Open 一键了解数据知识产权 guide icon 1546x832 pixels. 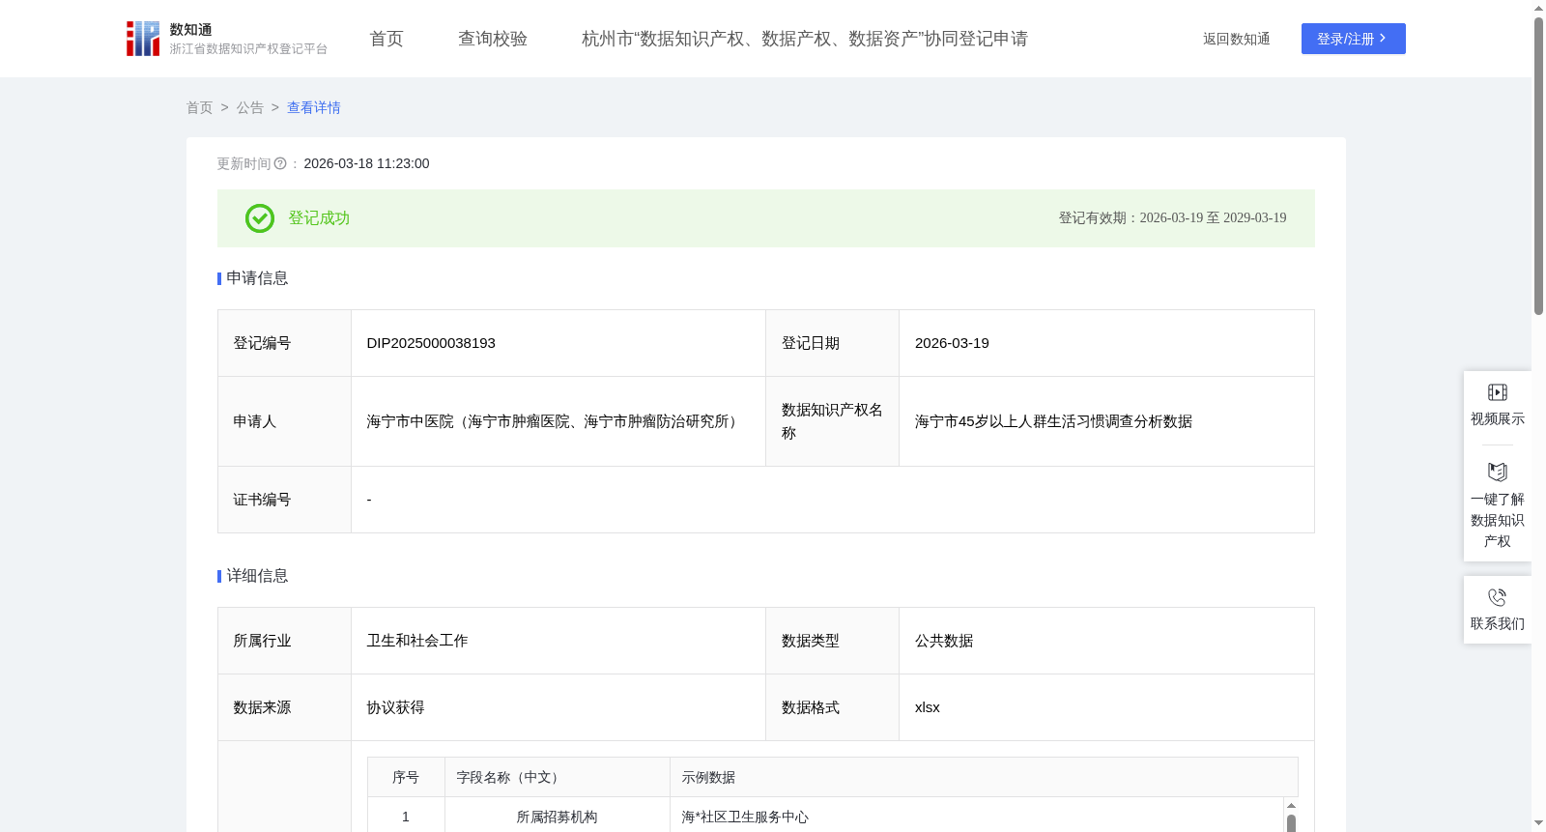(x=1498, y=473)
